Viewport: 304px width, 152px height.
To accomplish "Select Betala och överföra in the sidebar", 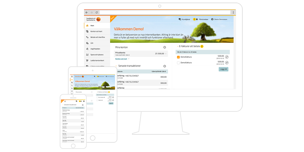I will coord(97,37).
